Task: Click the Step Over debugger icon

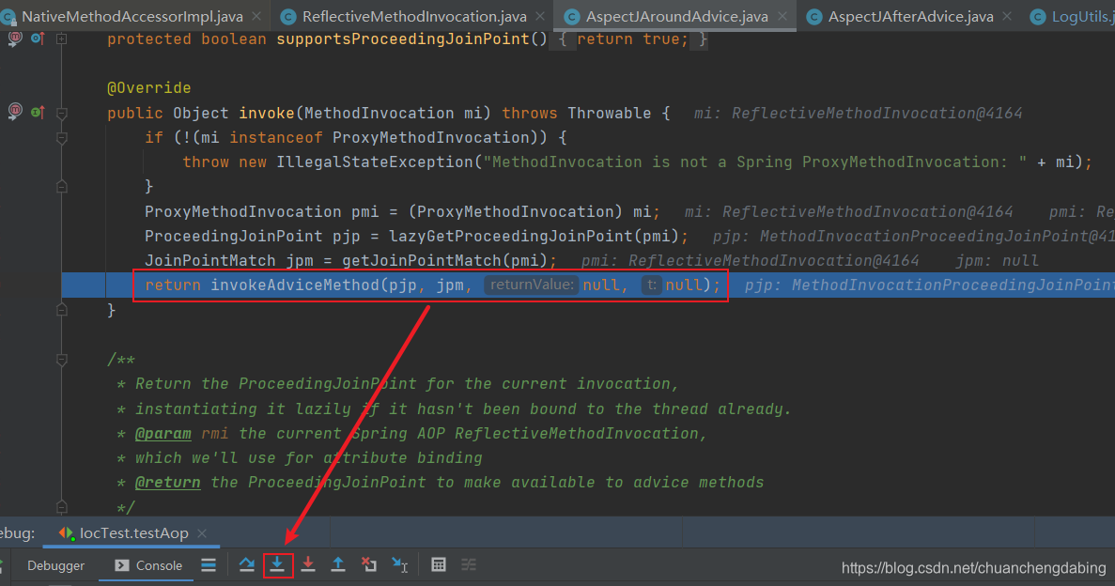Action: pyautogui.click(x=247, y=565)
